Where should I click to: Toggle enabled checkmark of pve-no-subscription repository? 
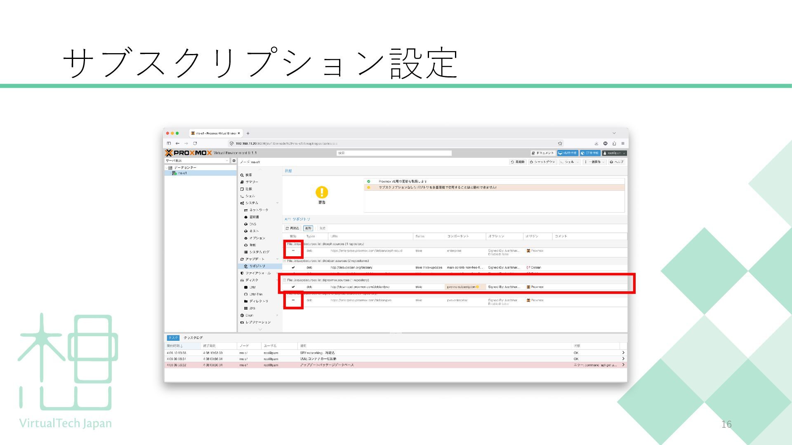[x=293, y=287]
